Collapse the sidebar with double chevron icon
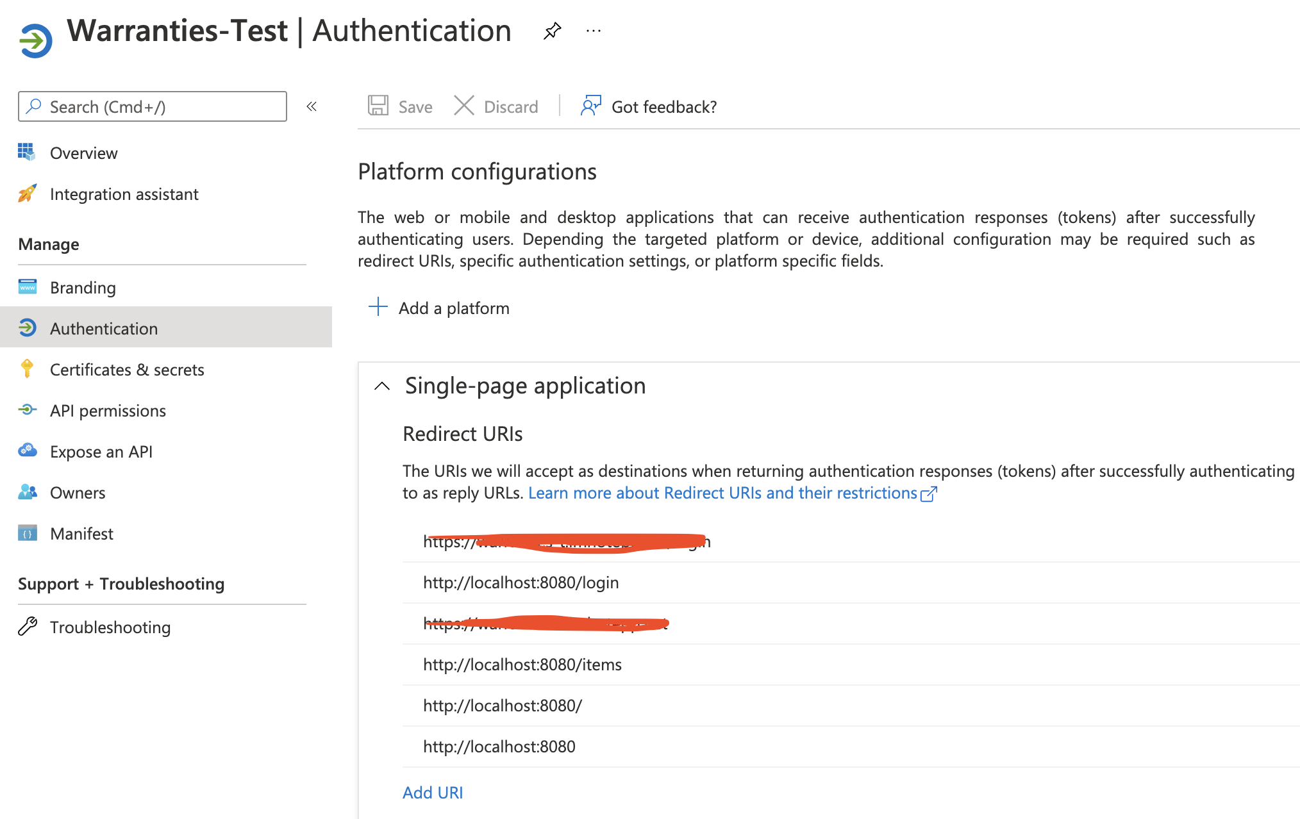Screen dimensions: 1300x819 click(x=312, y=106)
